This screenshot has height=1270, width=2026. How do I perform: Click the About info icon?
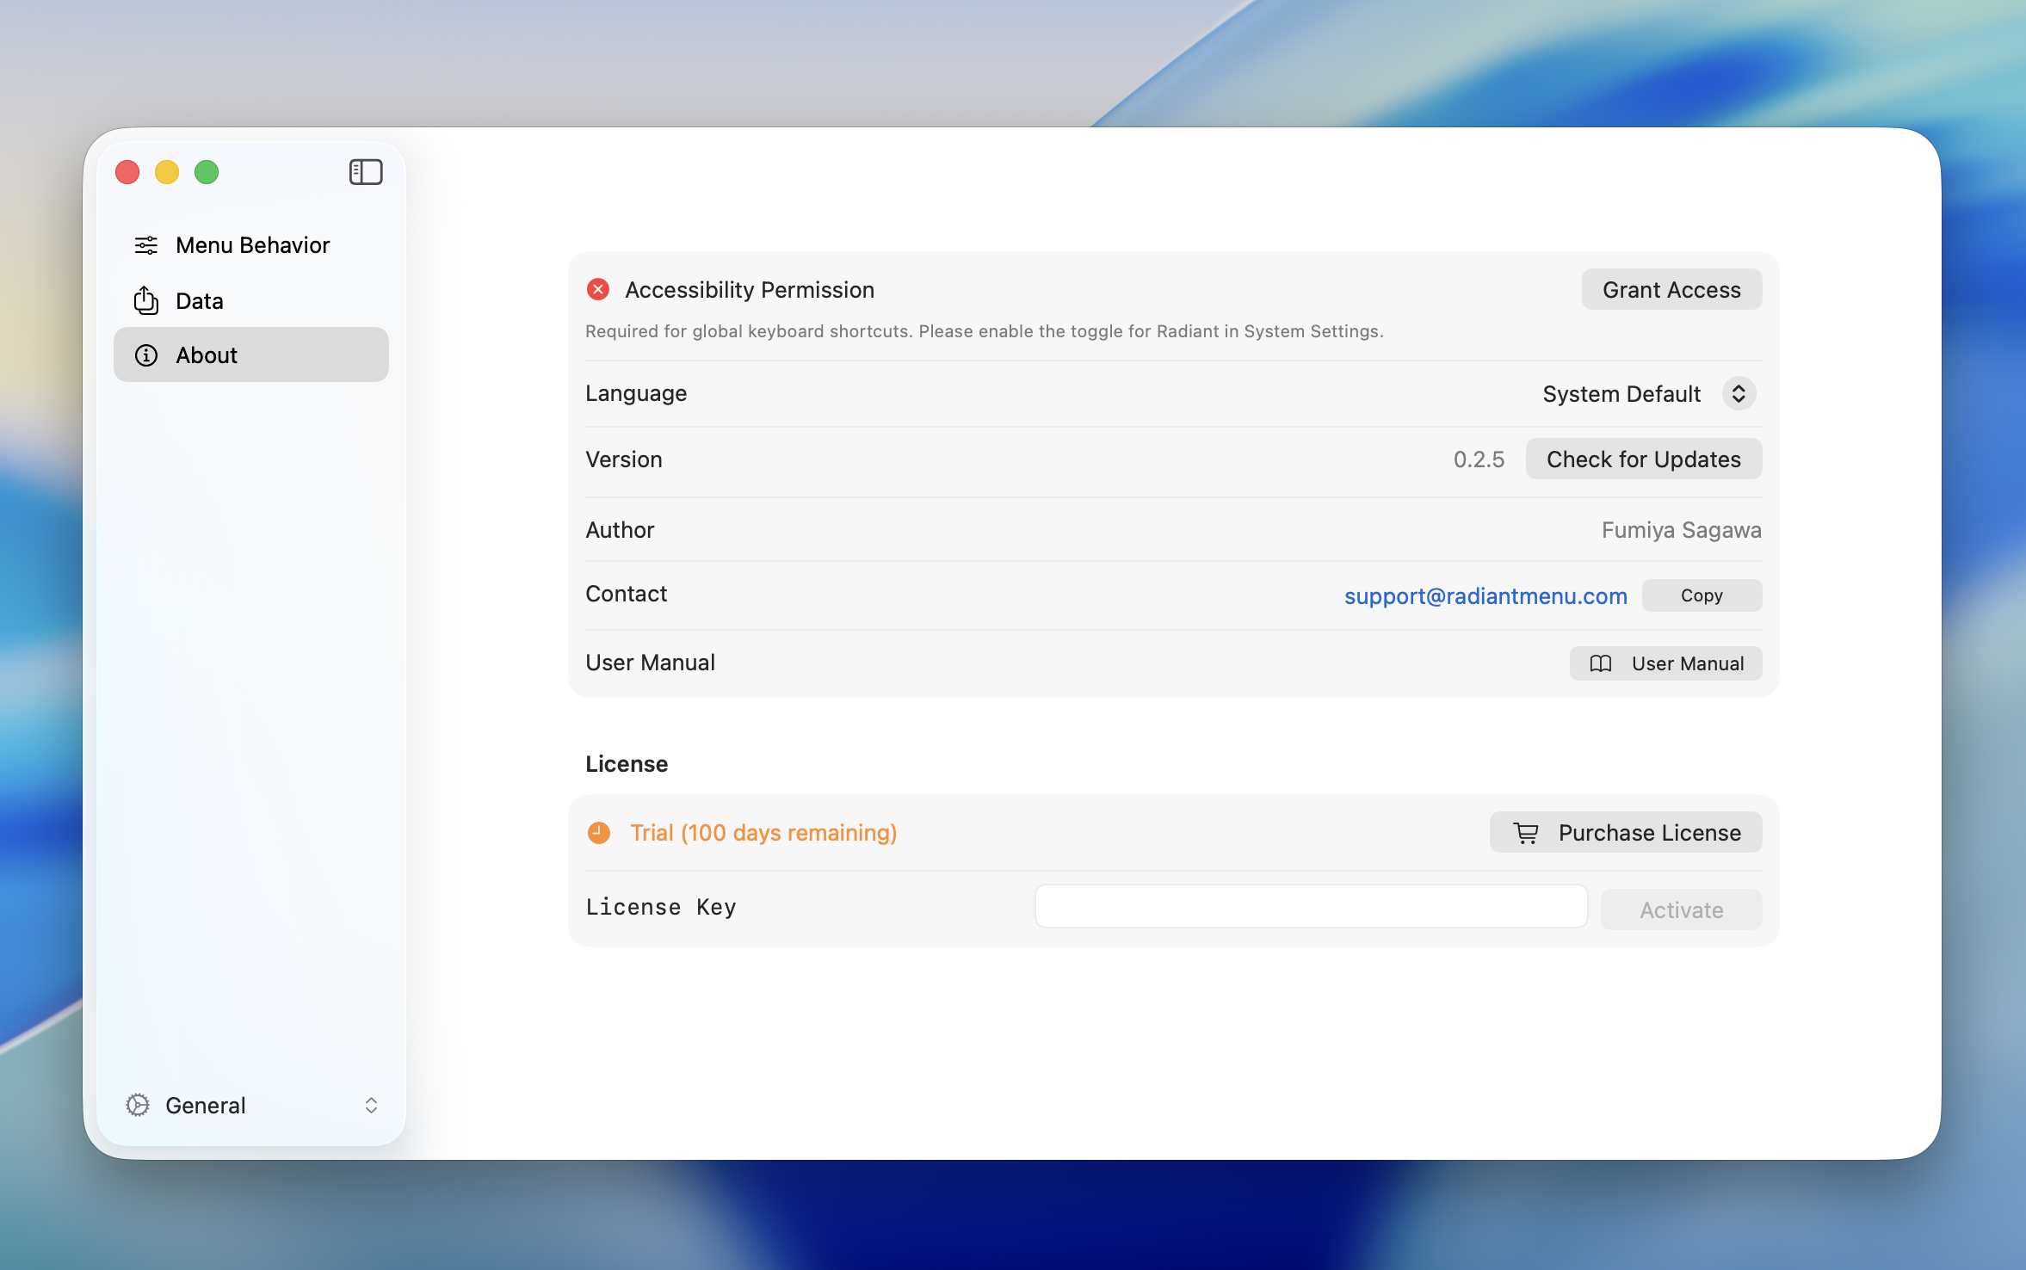point(145,354)
